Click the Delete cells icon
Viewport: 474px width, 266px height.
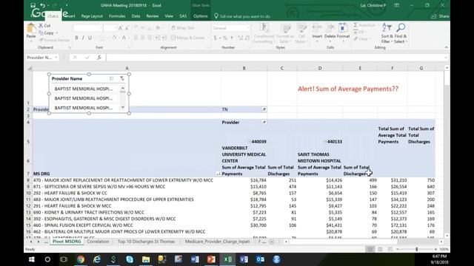coord(330,28)
